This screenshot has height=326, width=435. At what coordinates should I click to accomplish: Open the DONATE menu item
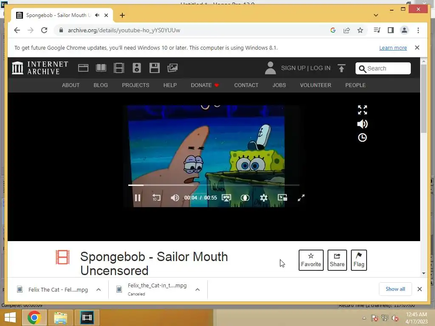tap(205, 85)
